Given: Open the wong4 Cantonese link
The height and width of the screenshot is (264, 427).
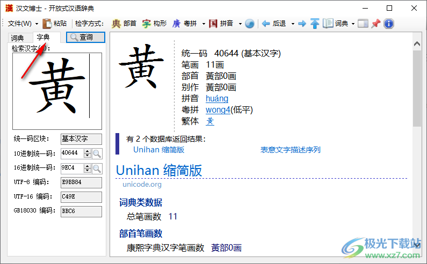Looking at the screenshot, I should tap(218, 110).
